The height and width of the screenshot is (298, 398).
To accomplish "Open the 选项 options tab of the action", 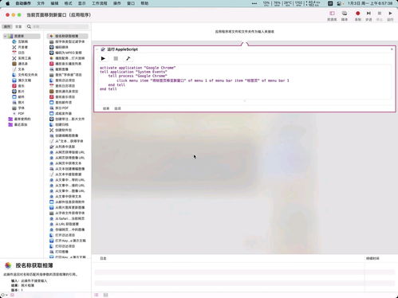I will click(117, 108).
